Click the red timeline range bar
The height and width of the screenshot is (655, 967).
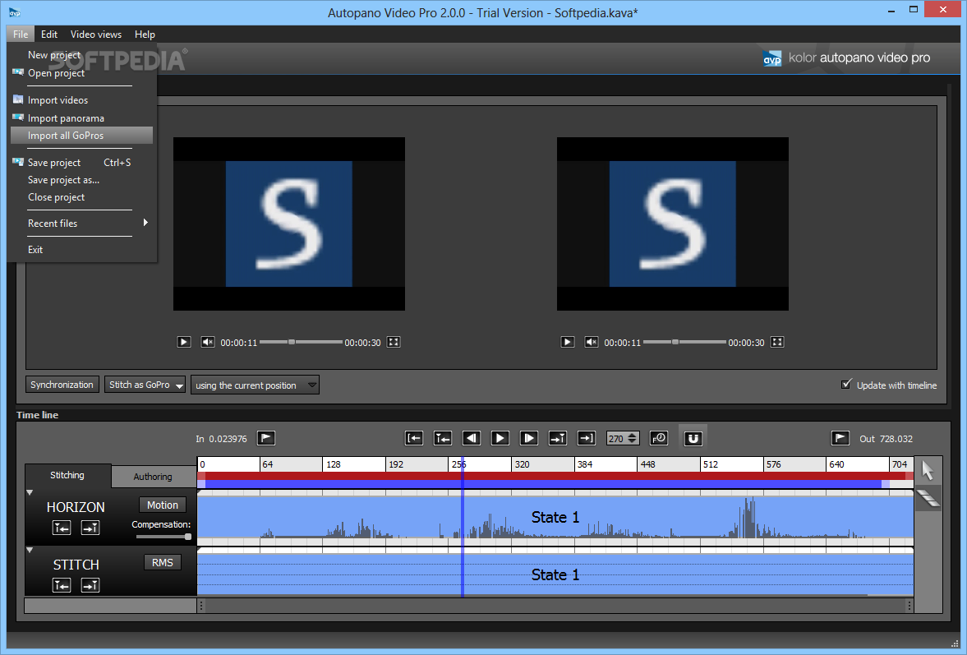point(555,476)
